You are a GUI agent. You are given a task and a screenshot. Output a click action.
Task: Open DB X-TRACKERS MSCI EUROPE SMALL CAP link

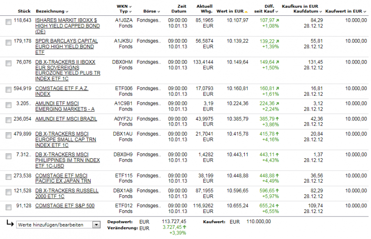66,139
